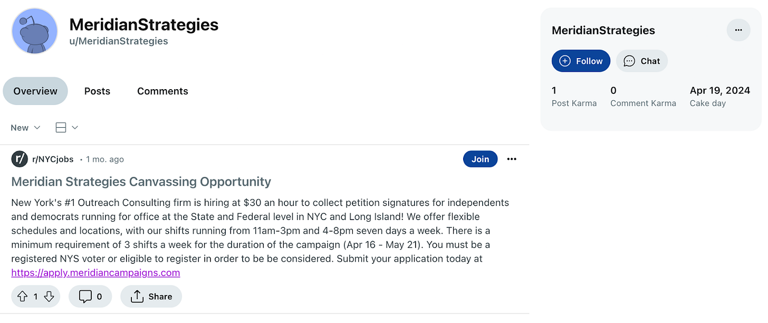768x323 pixels.
Task: Click the MeridianStrategies avatar image
Action: (34, 31)
